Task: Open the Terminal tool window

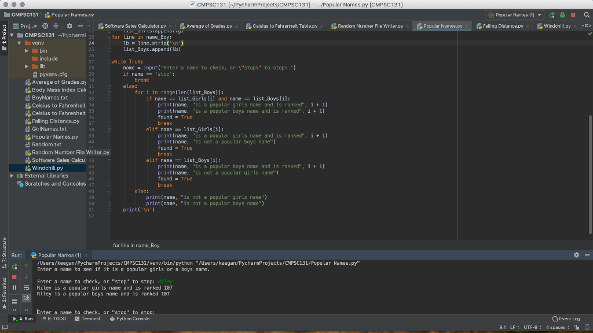Action: pyautogui.click(x=87, y=319)
